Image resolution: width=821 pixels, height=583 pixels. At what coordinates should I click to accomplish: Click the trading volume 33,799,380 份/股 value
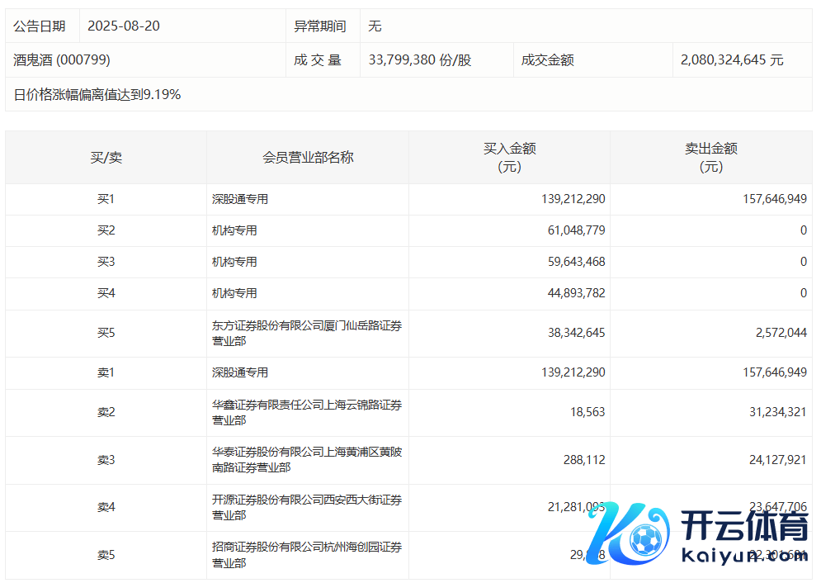pyautogui.click(x=419, y=60)
